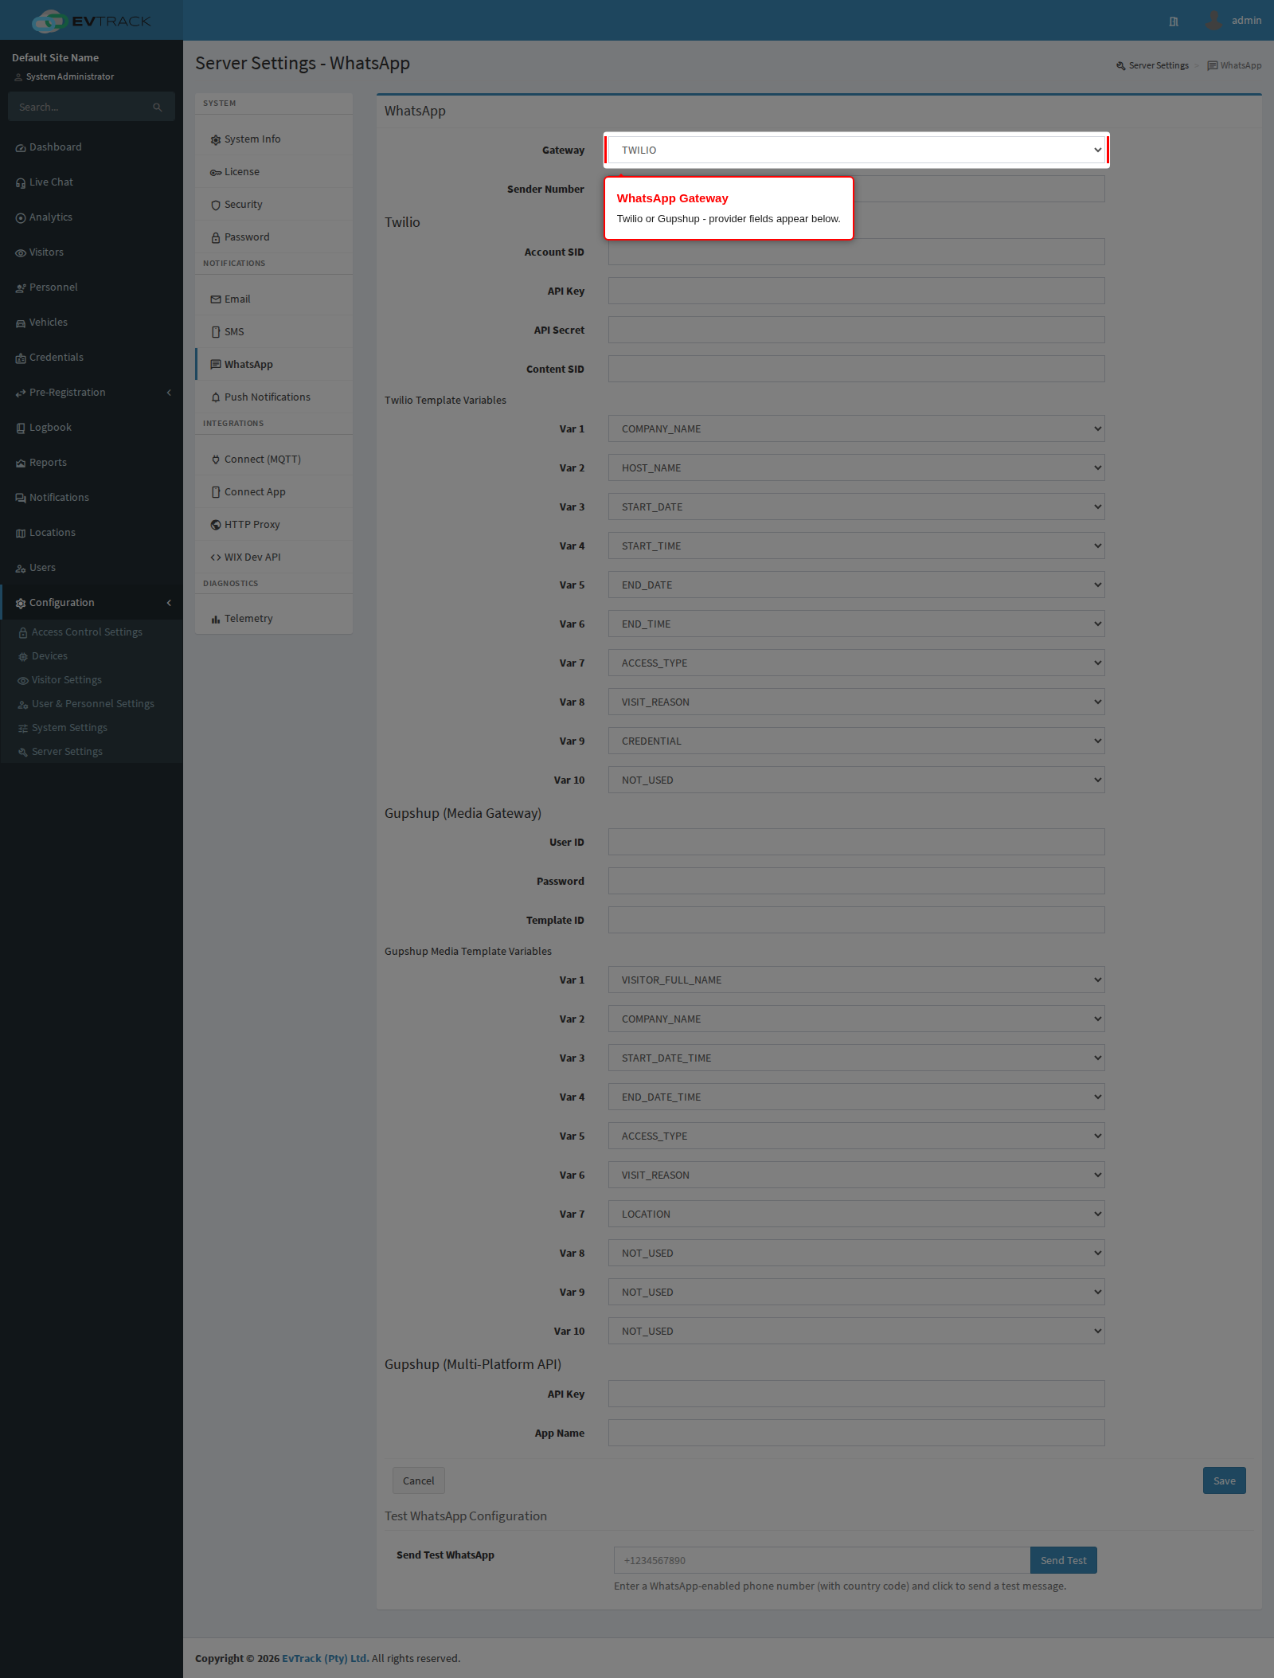Click the search magnifier icon

(158, 108)
